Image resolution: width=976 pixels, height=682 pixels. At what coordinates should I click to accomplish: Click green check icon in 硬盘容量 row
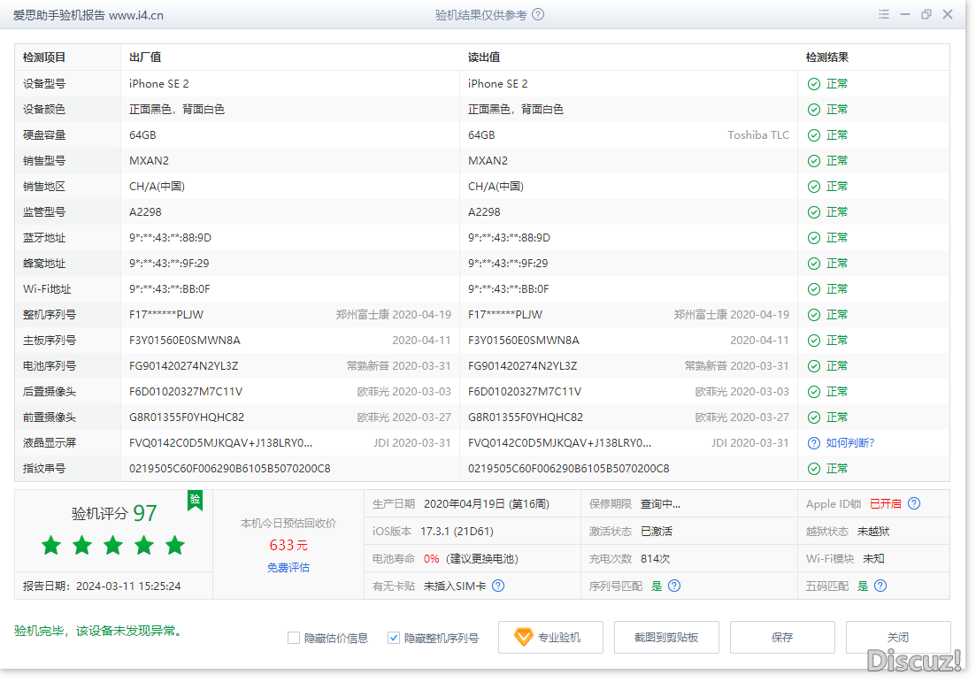813,135
